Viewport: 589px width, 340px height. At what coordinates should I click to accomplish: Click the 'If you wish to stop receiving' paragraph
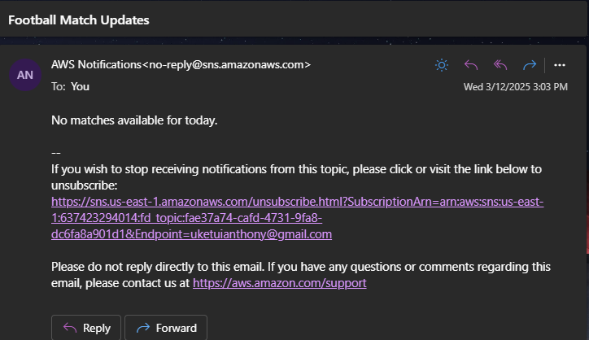(296, 177)
